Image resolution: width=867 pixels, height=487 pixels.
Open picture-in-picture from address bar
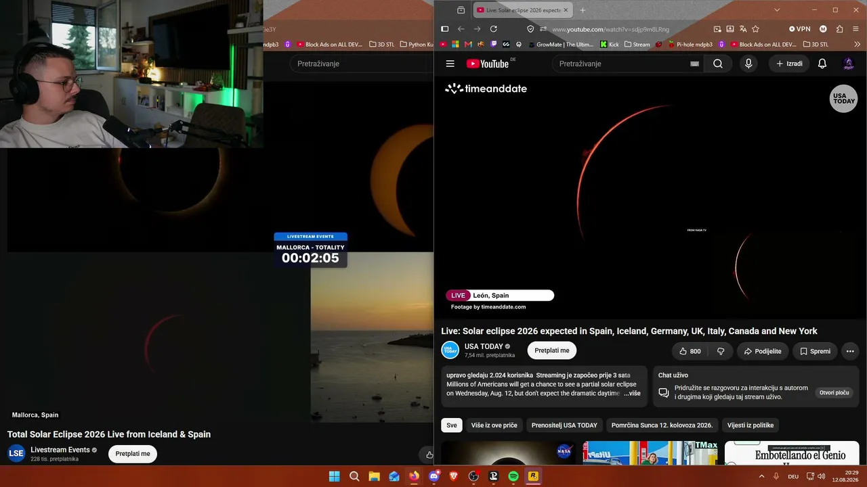717,29
